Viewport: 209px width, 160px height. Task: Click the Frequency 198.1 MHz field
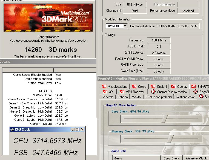pyautogui.click(x=159, y=40)
